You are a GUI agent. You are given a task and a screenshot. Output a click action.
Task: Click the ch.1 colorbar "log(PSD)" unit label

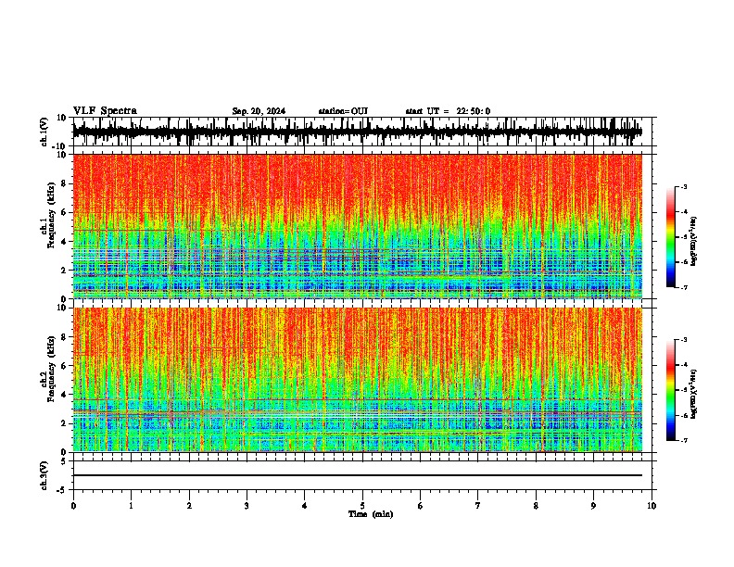tap(694, 242)
